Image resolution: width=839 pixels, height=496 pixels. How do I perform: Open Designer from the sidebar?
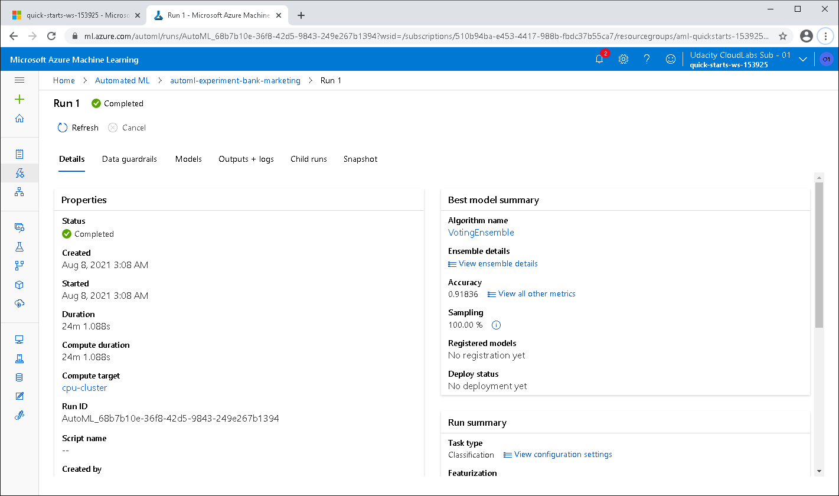pos(19,191)
